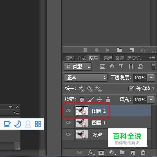Select the 图层 2 layer name
The width and height of the screenshot is (157, 157).
pos(99,111)
